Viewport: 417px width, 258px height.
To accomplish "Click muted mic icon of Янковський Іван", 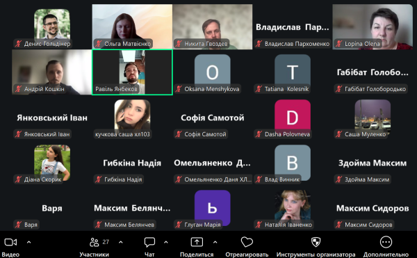I will click(x=18, y=134).
